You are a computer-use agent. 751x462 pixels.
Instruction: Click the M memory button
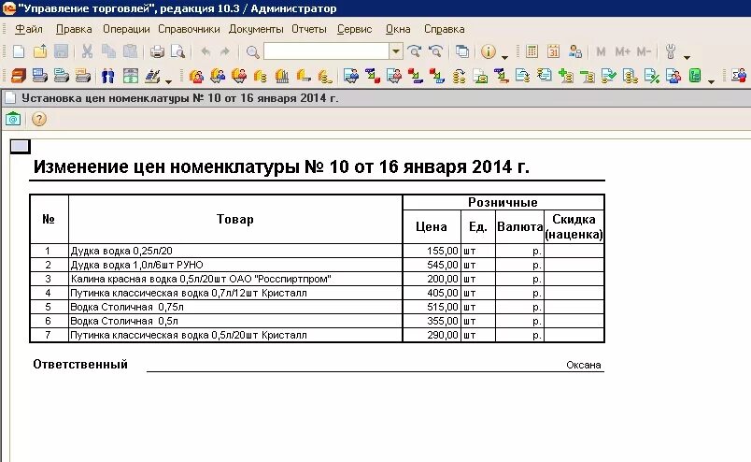[601, 51]
